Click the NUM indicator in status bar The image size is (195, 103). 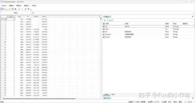pyautogui.click(x=190, y=102)
